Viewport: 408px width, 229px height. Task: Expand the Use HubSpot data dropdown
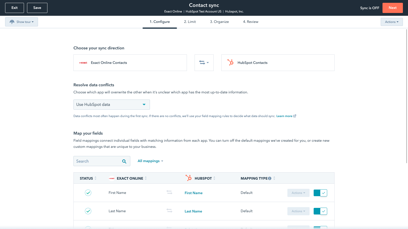(x=111, y=105)
